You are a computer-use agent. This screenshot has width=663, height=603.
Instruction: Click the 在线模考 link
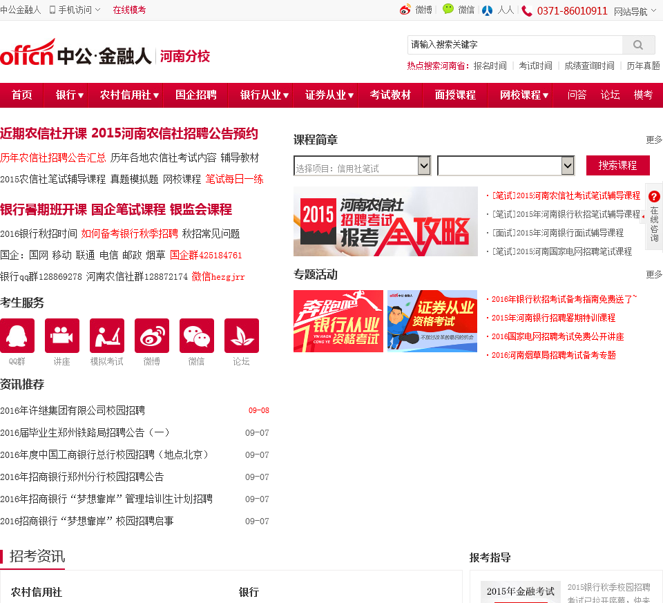129,10
